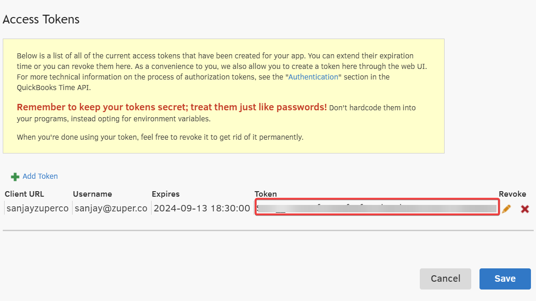Image resolution: width=536 pixels, height=301 pixels.
Task: Select the sanjayzuperco Client URL cell
Action: (x=38, y=208)
